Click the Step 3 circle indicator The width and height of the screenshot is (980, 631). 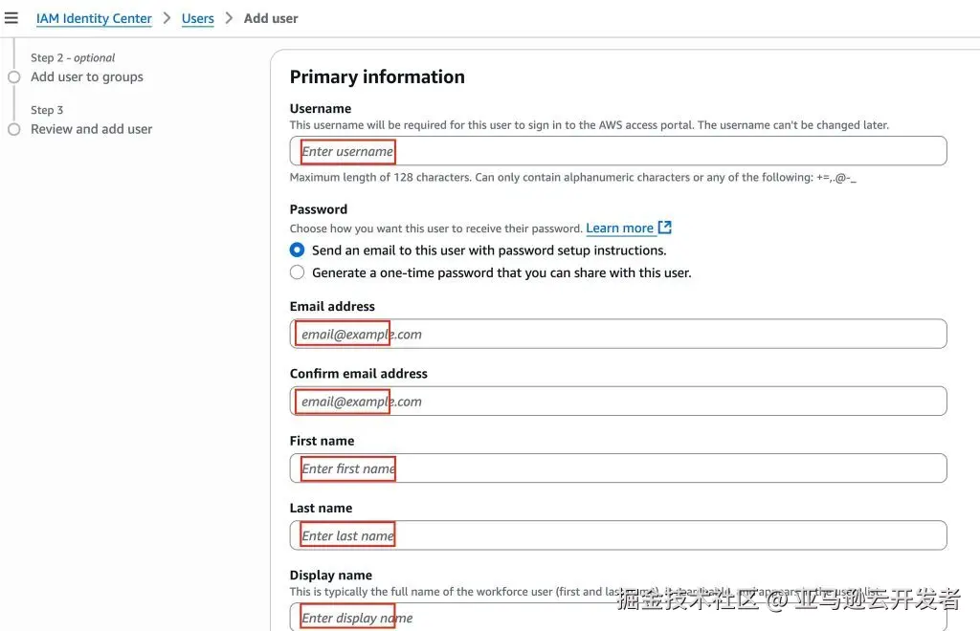(x=13, y=129)
